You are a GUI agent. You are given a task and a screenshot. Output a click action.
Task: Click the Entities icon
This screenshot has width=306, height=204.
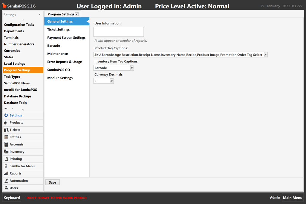pyautogui.click(x=6, y=137)
